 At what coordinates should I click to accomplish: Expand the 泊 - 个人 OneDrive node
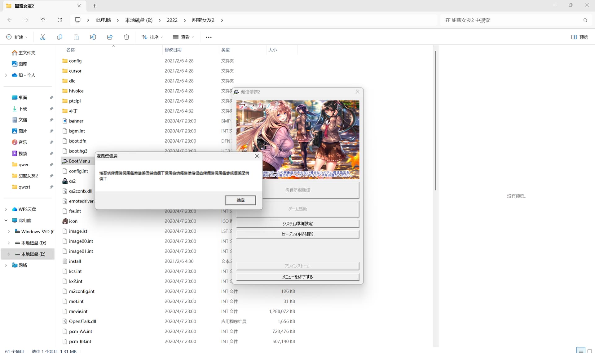coord(6,75)
